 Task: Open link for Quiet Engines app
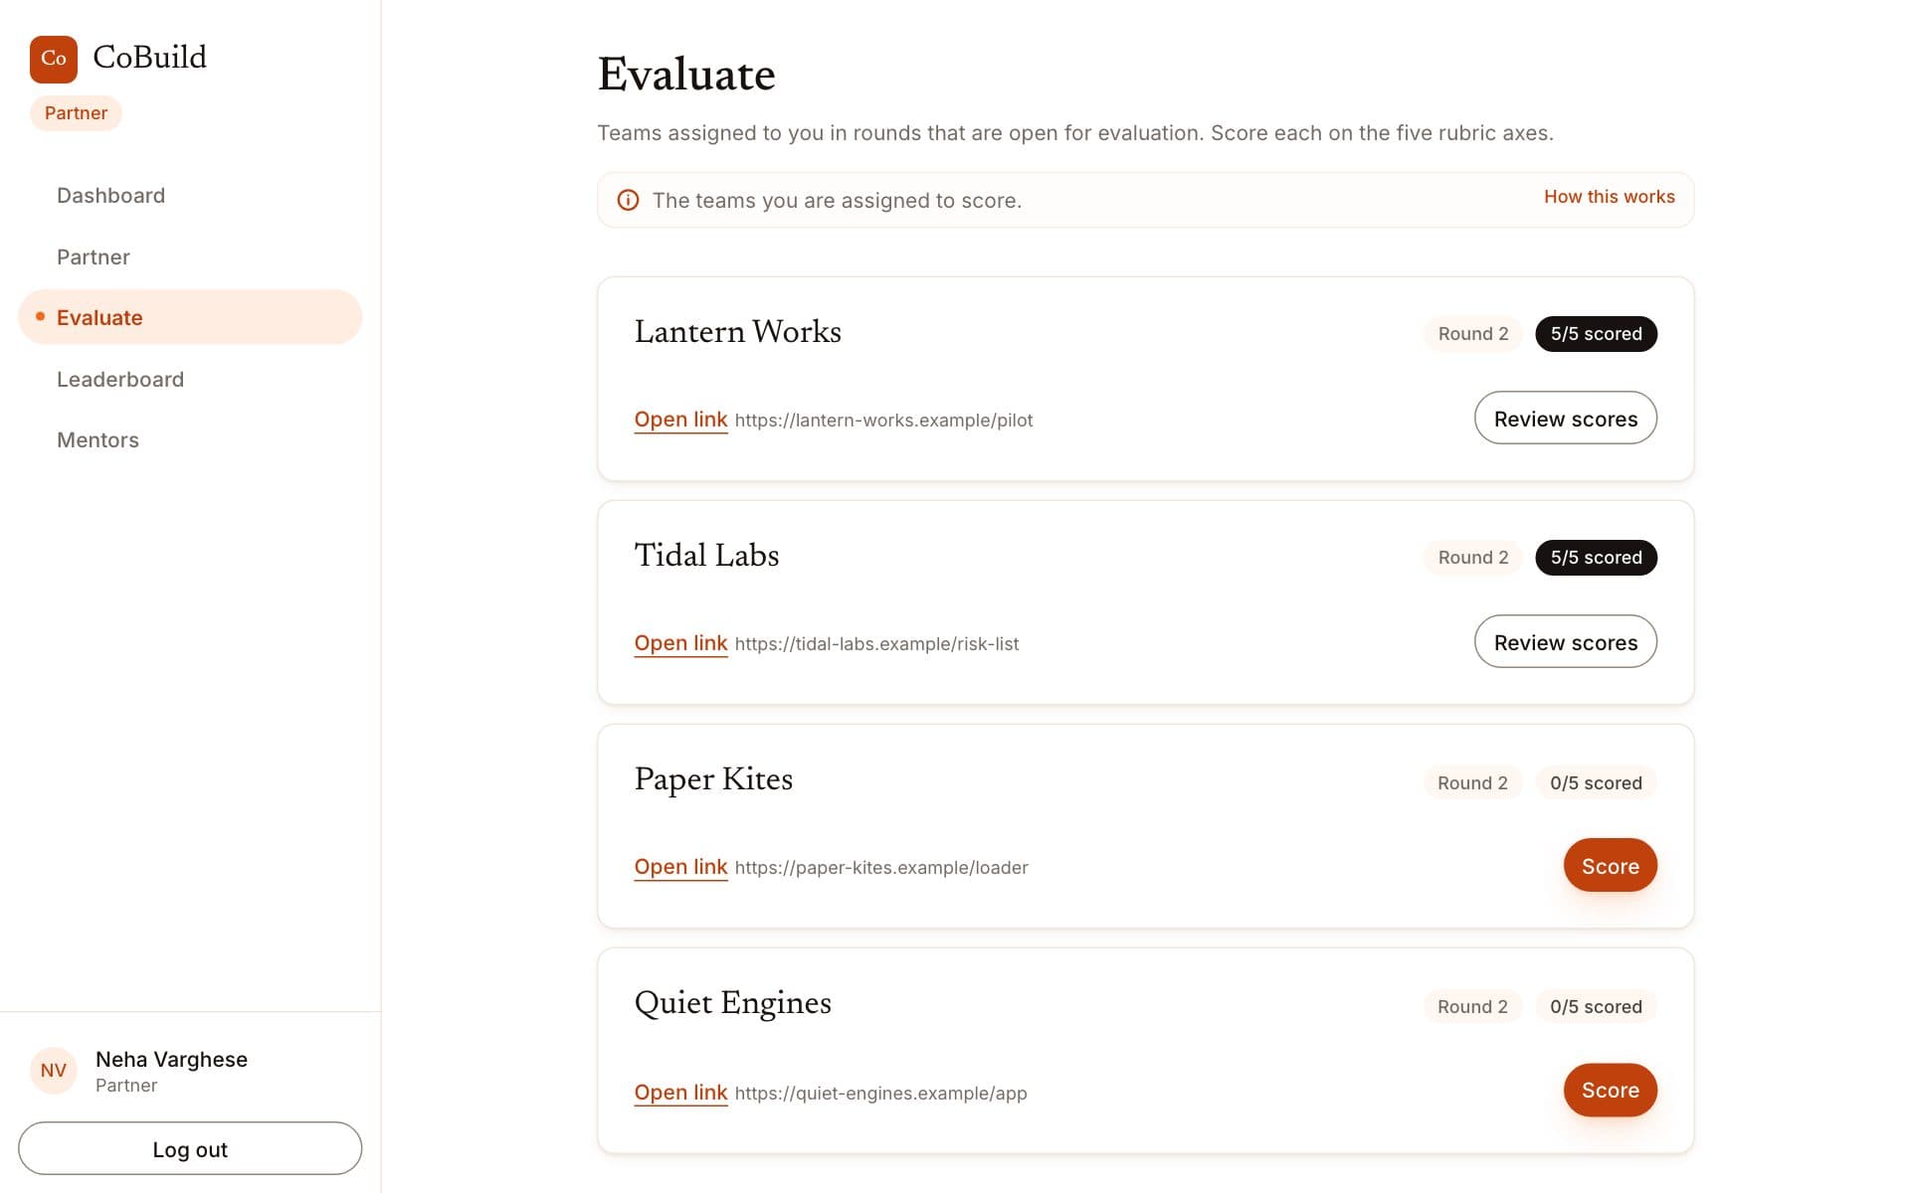(680, 1093)
